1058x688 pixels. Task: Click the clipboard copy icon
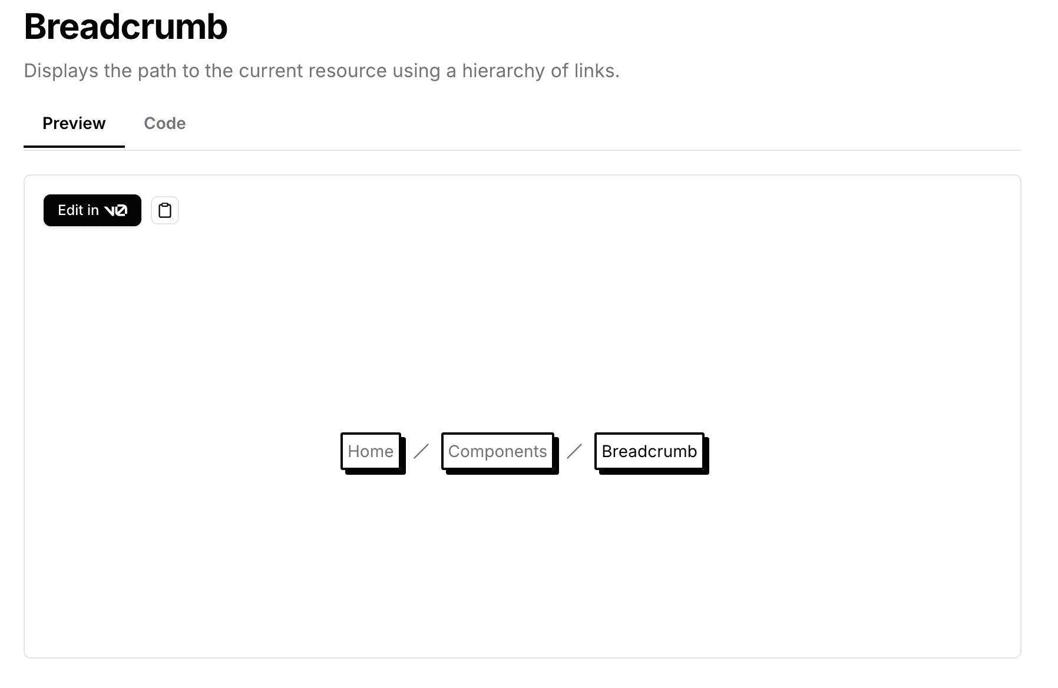click(165, 210)
